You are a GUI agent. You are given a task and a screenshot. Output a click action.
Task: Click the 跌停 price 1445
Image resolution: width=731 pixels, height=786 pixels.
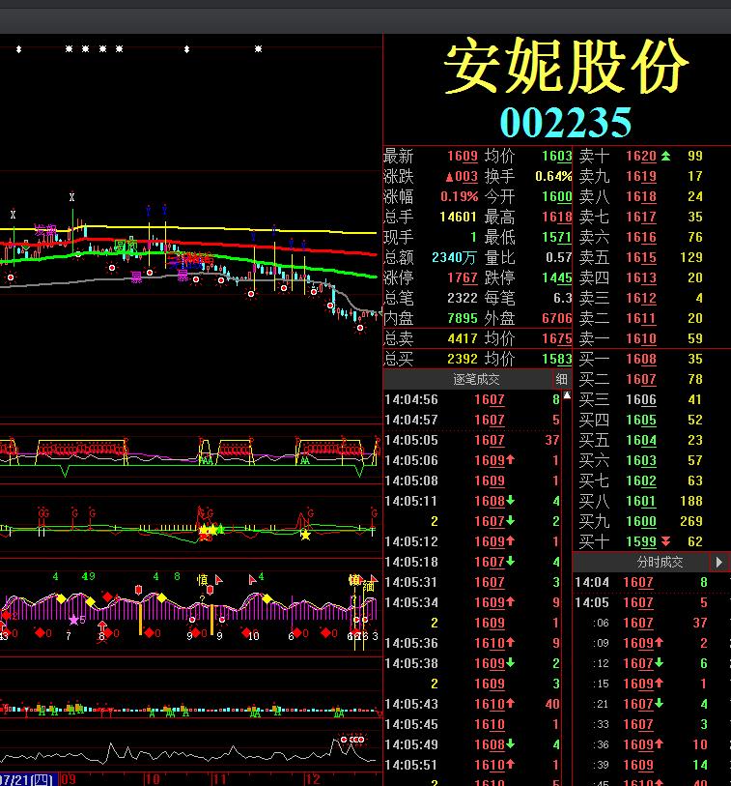click(557, 277)
